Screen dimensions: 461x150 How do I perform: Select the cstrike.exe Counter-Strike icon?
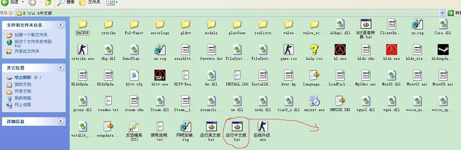coord(82,50)
